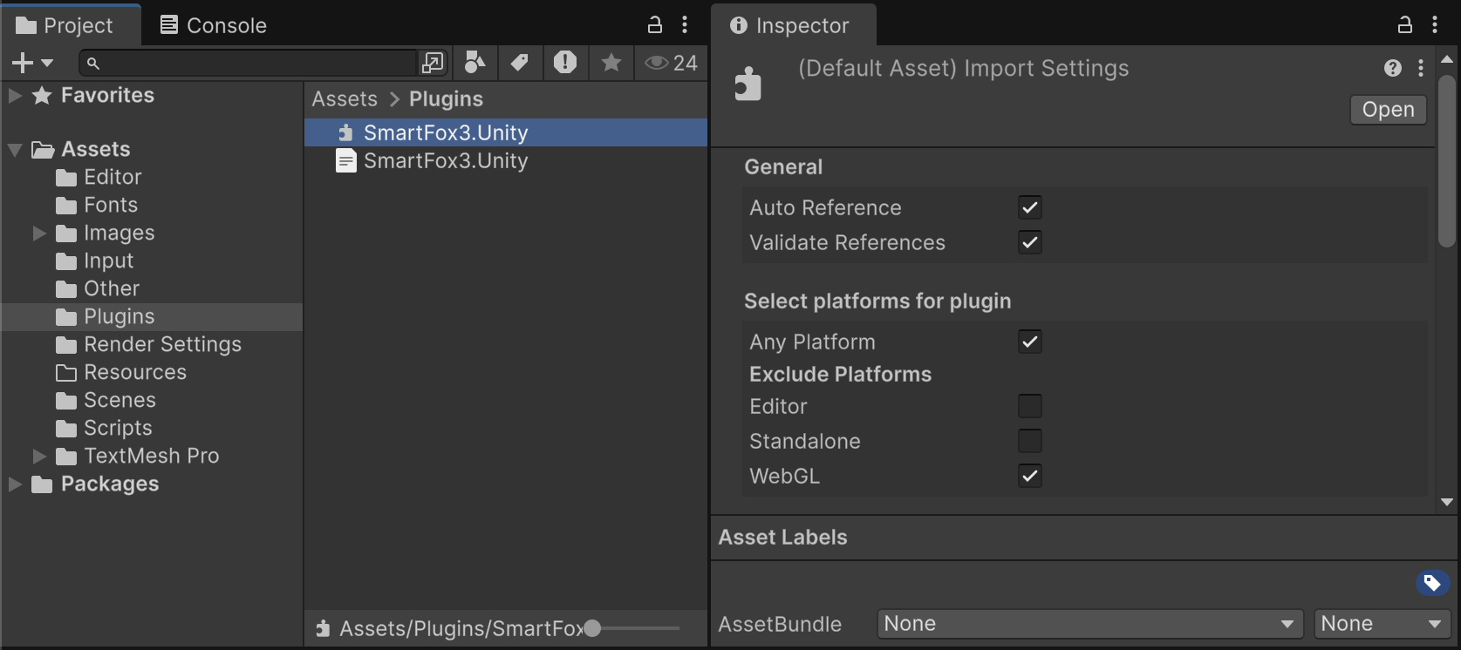The height and width of the screenshot is (650, 1461).
Task: Expand the Packages section
Action: 15,484
